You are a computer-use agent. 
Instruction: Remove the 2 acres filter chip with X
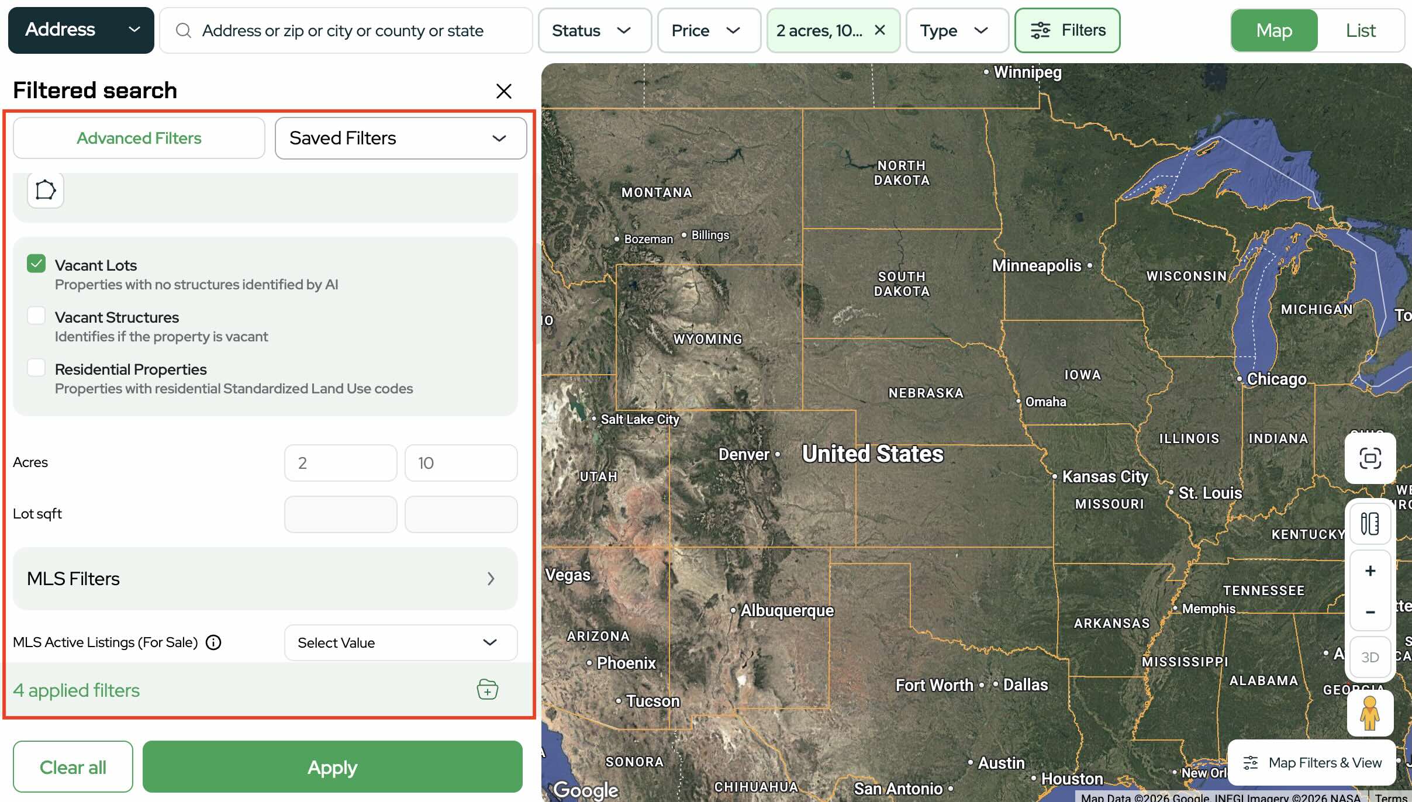coord(880,30)
